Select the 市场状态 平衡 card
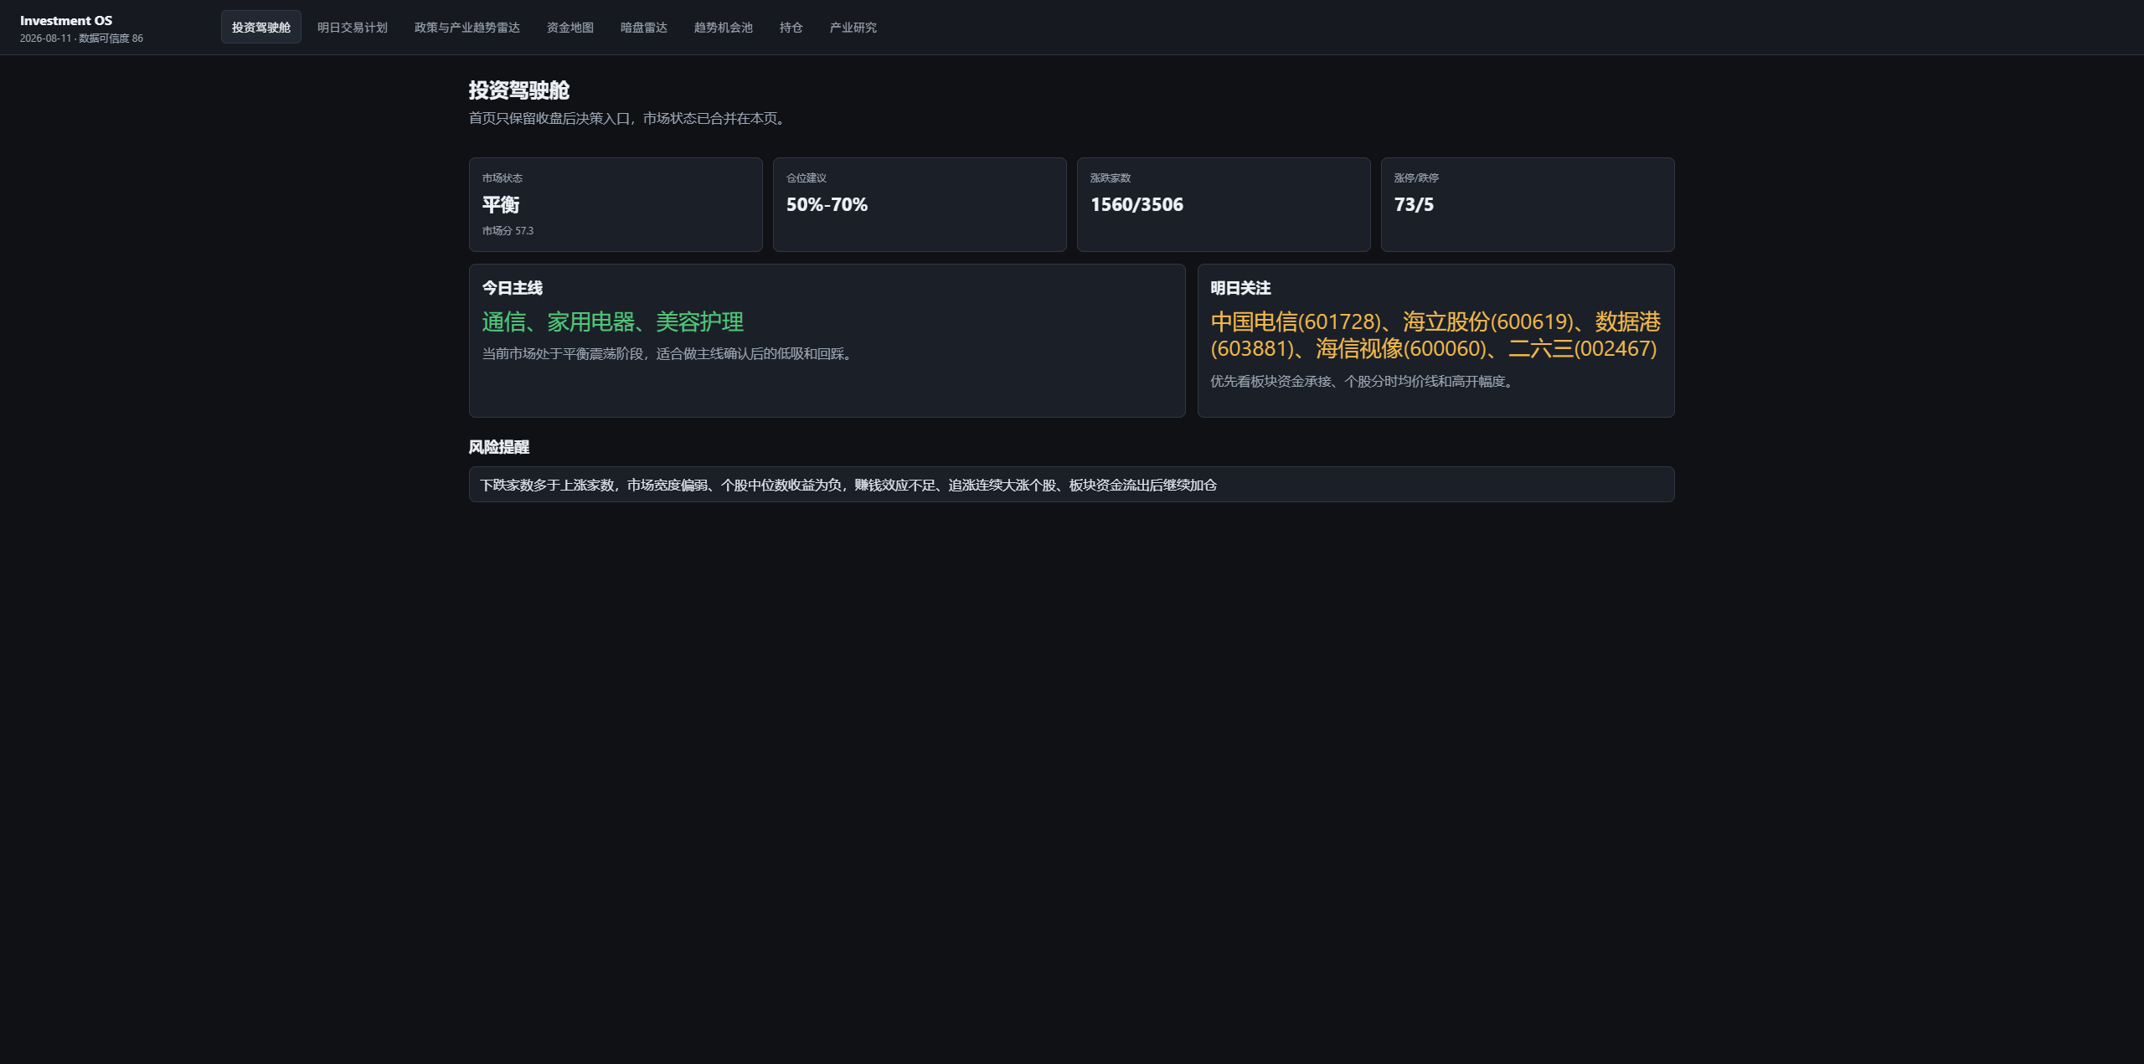 tap(616, 204)
